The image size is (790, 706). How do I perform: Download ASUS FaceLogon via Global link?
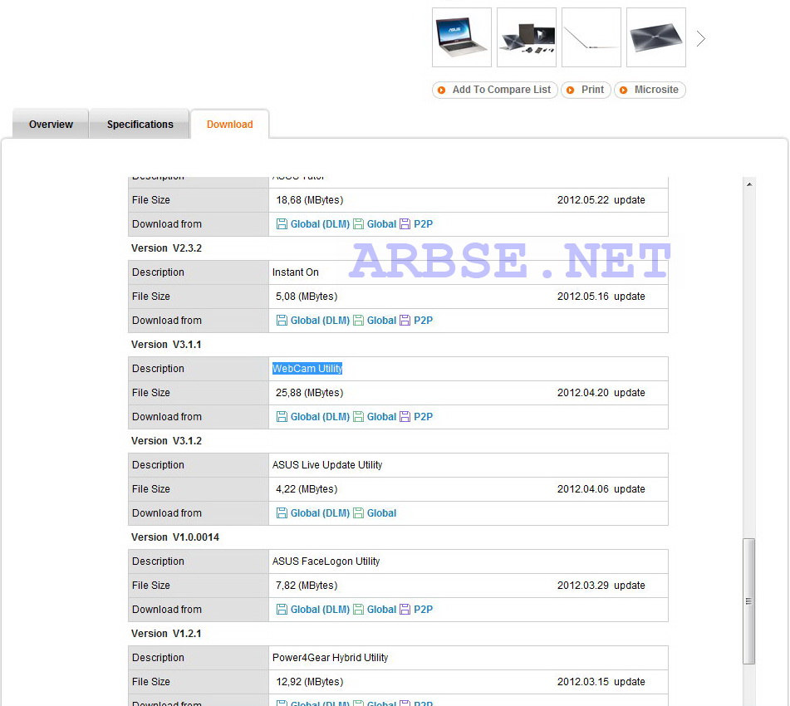pos(381,610)
